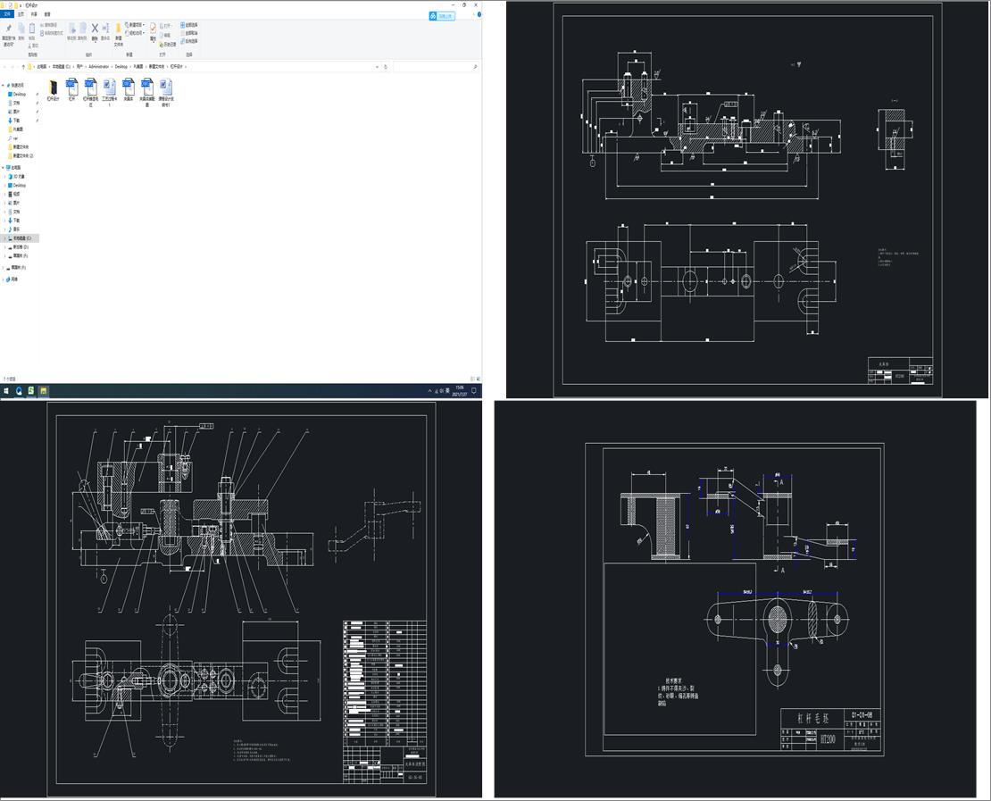Click the refresh icon next to address bar
Image resolution: width=991 pixels, height=801 pixels.
point(386,66)
